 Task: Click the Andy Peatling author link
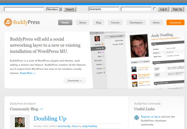(89, 126)
